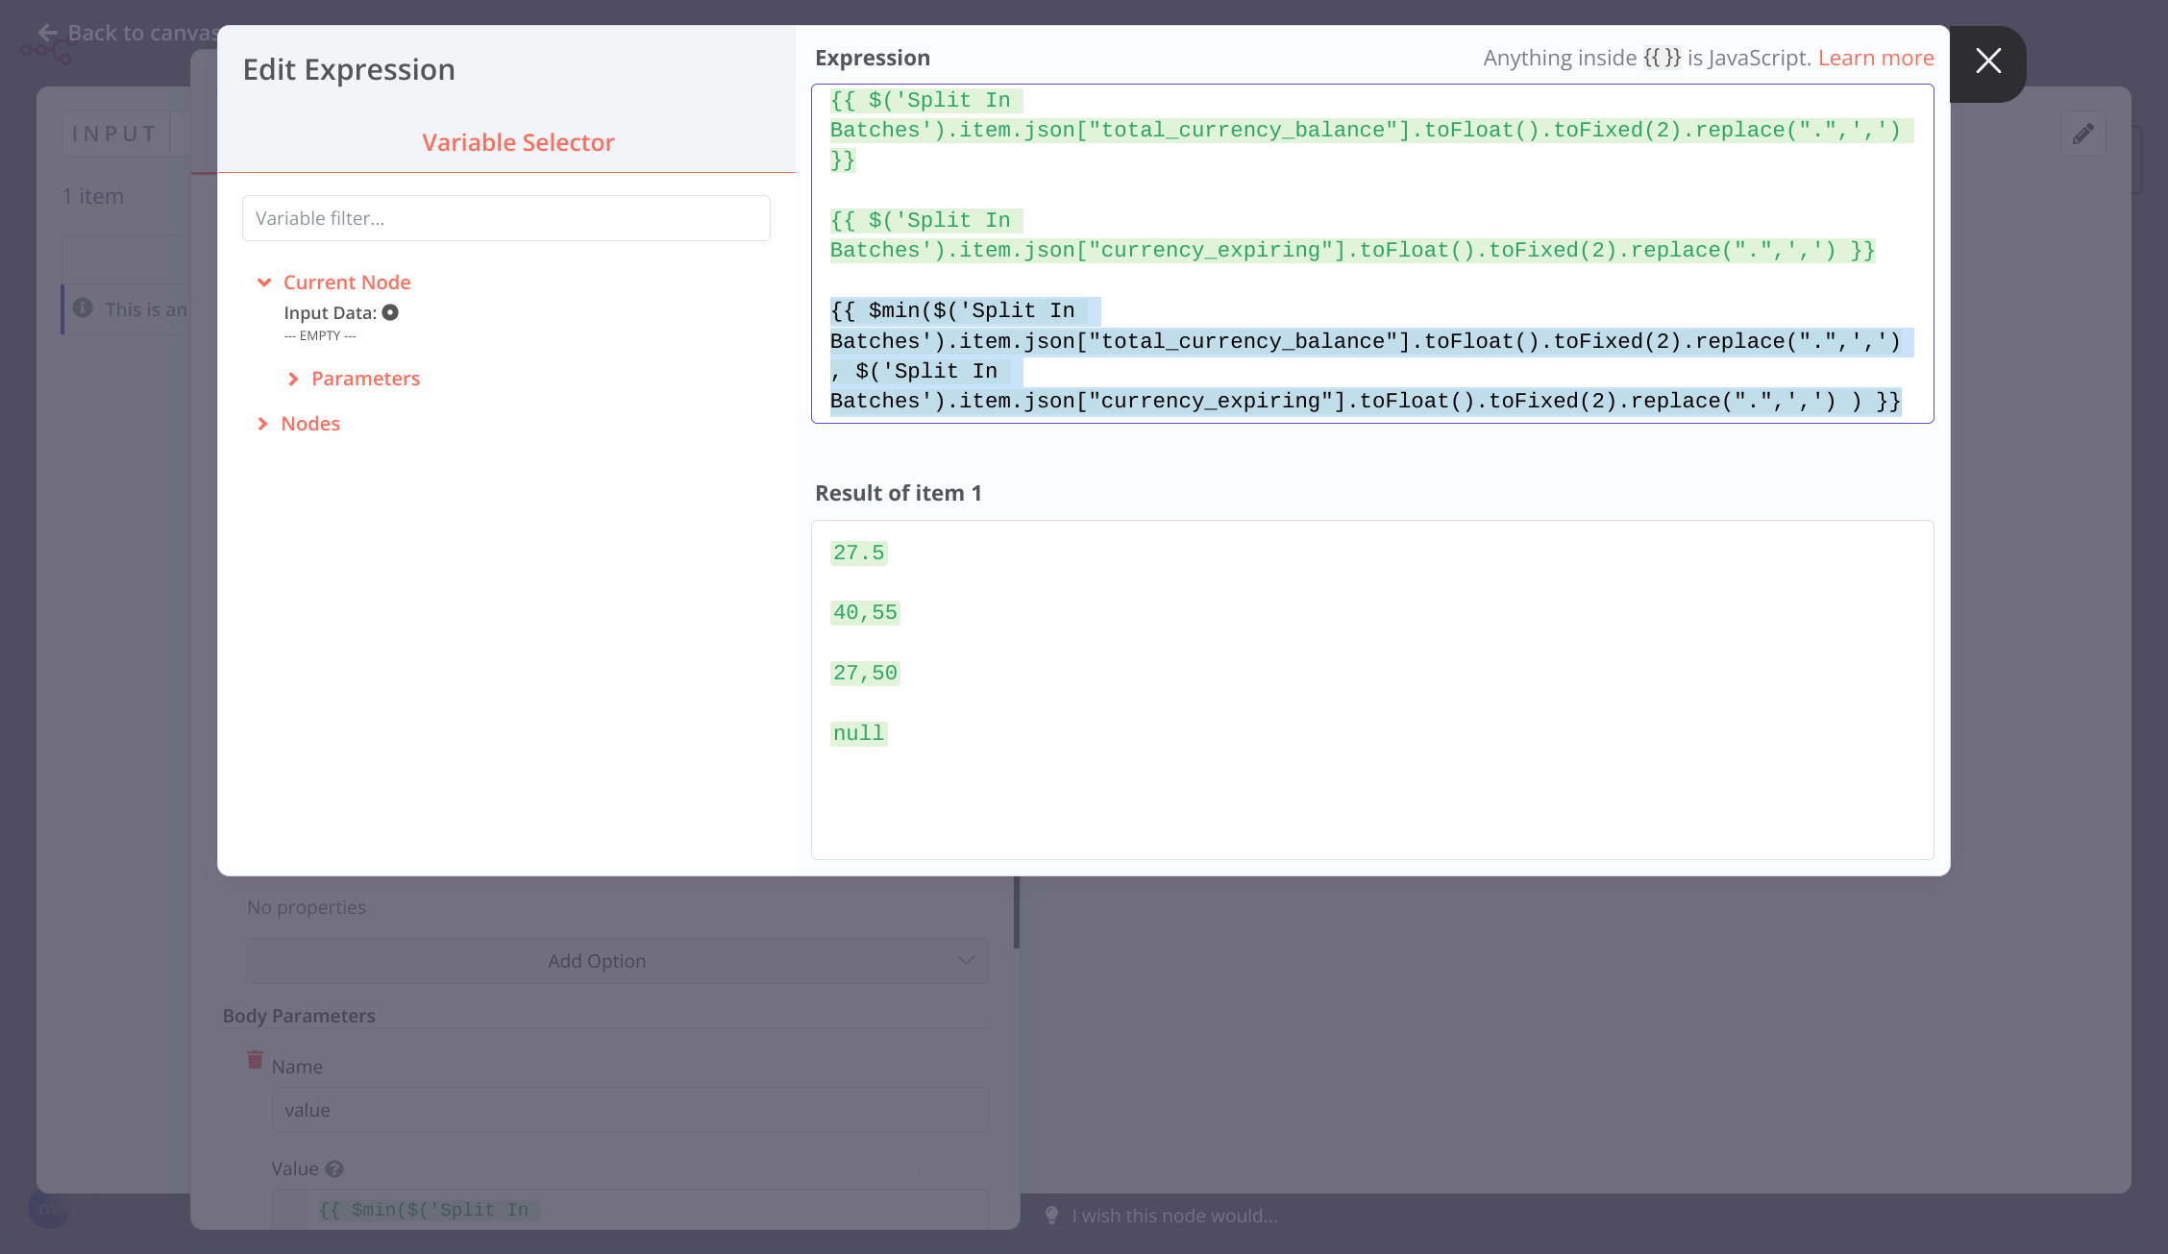
Task: Delete body parameter with trash icon
Action: 255,1059
